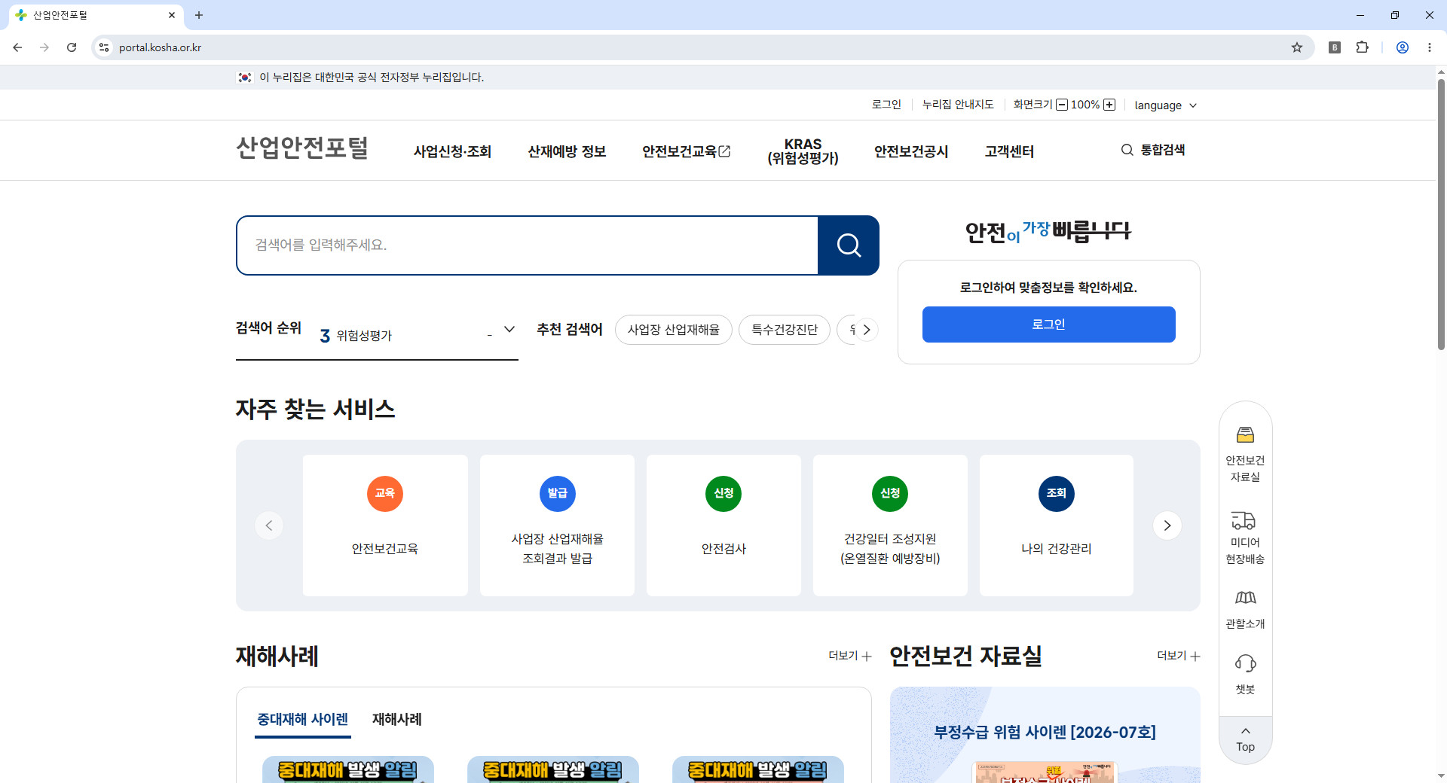Click 신청 badge of 안전검사
1447x783 pixels.
click(723, 493)
